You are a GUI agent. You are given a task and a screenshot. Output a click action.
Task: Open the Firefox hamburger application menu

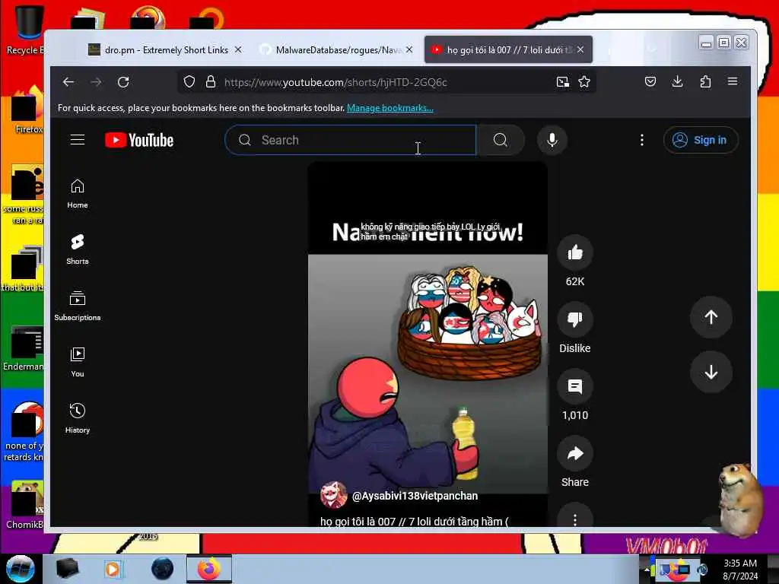(x=733, y=81)
